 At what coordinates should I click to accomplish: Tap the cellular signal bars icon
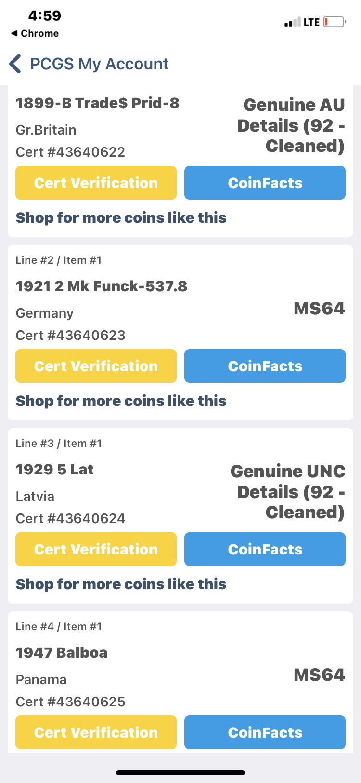(292, 22)
